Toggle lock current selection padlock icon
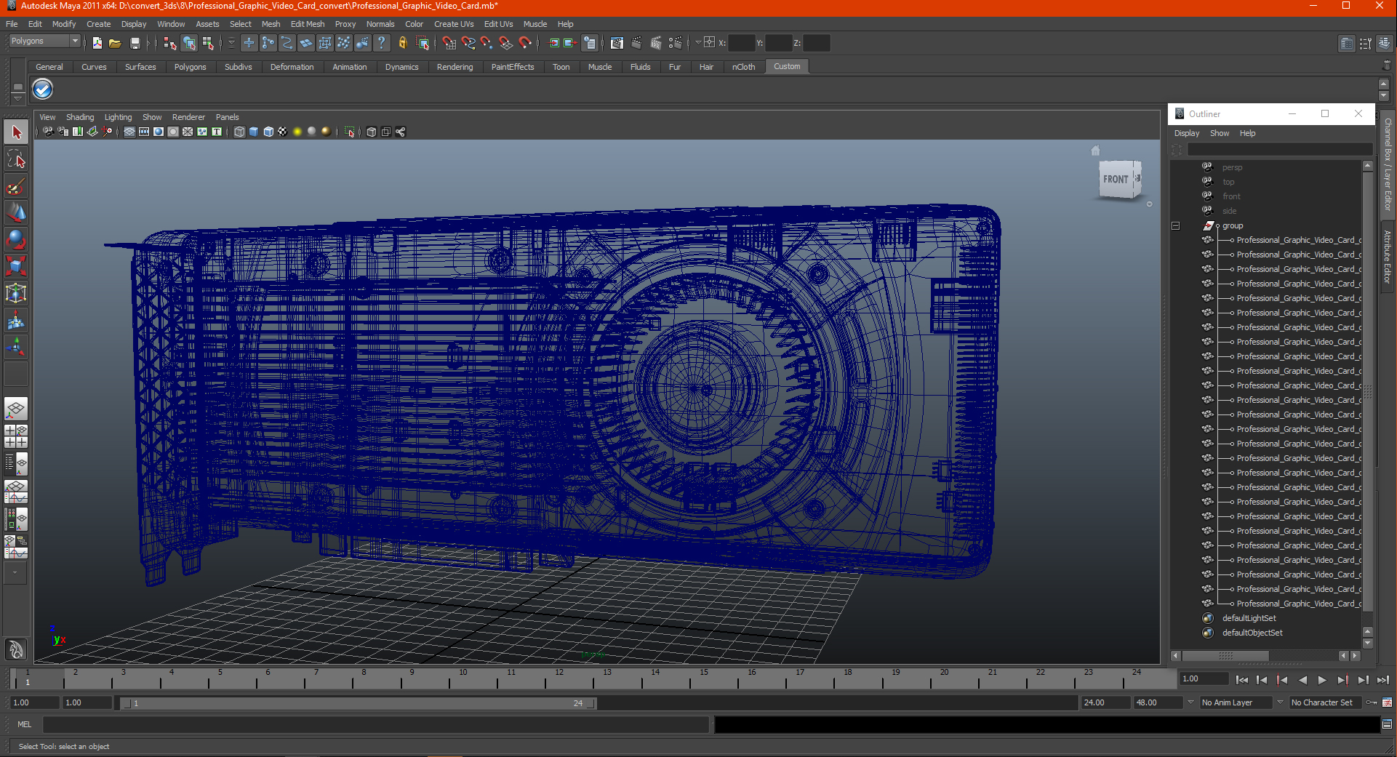The width and height of the screenshot is (1397, 757). pos(403,43)
